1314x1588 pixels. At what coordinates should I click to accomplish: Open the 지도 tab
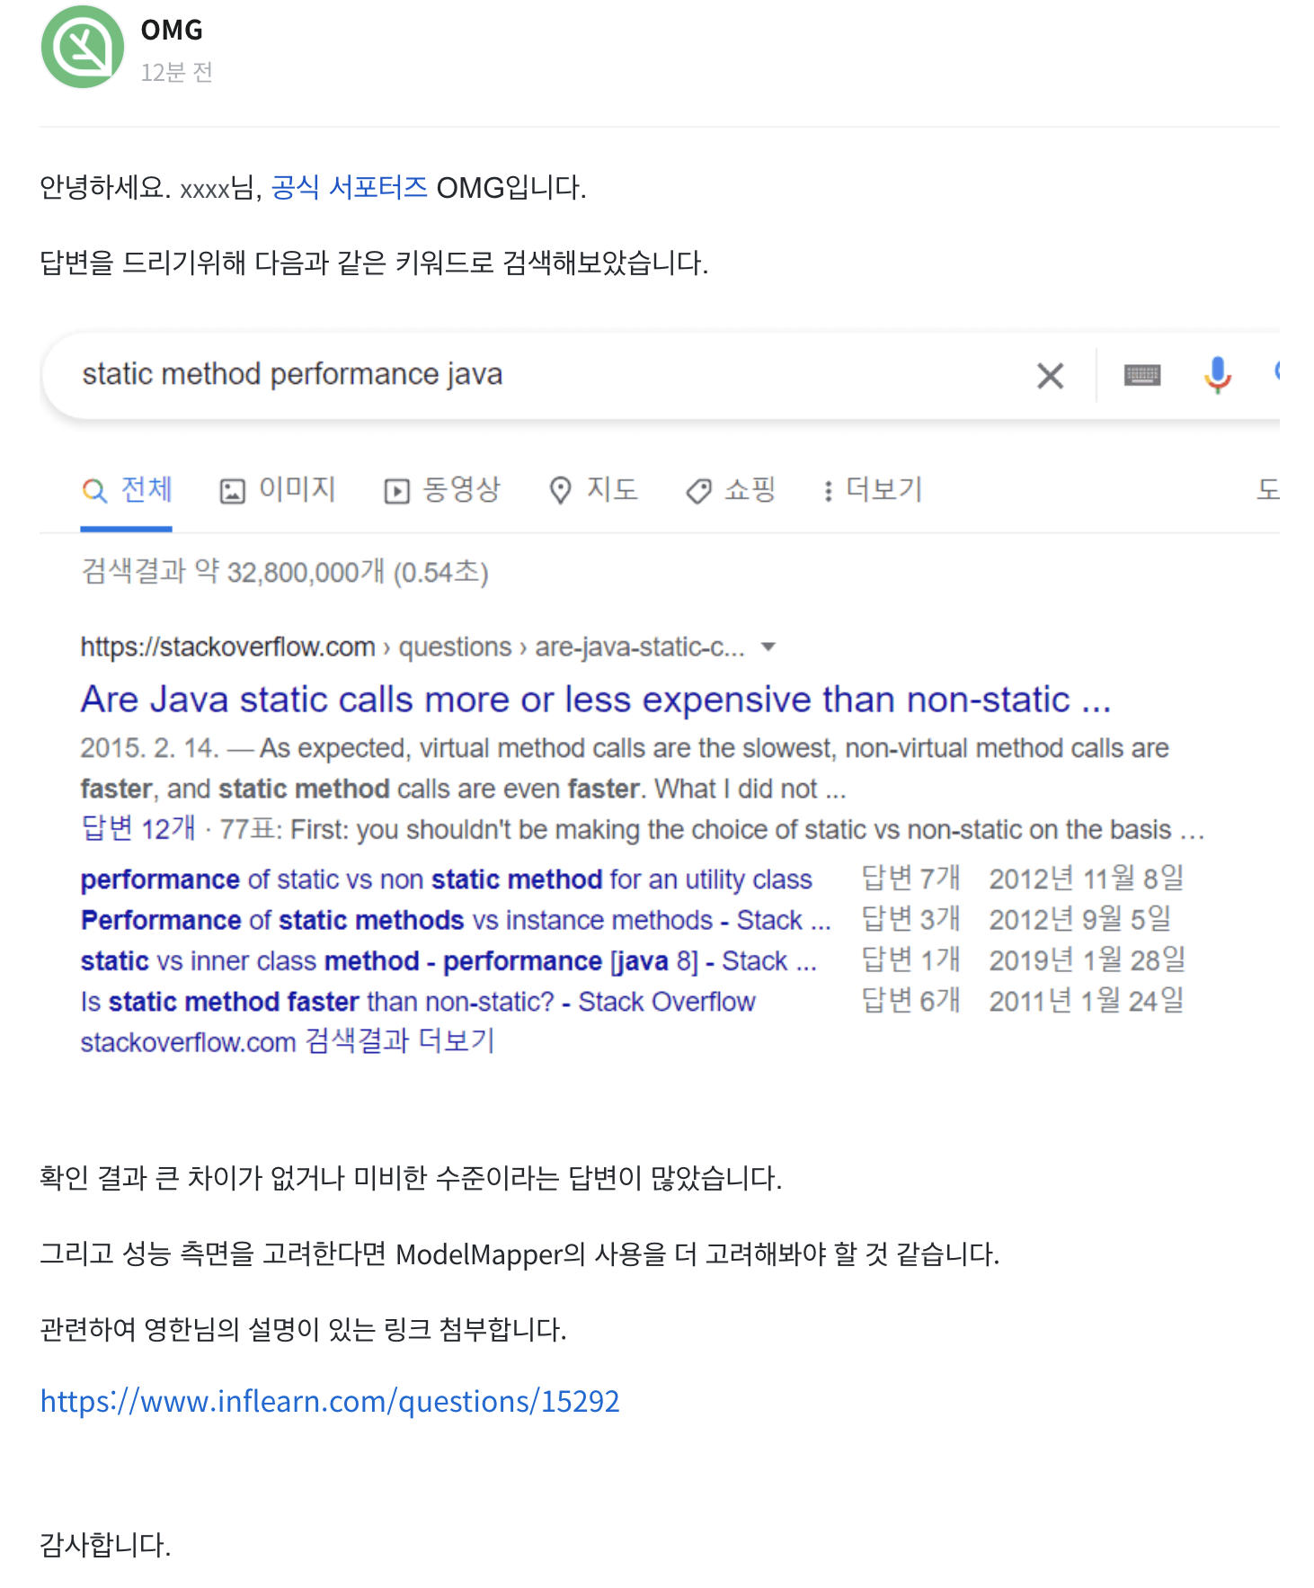(x=593, y=490)
